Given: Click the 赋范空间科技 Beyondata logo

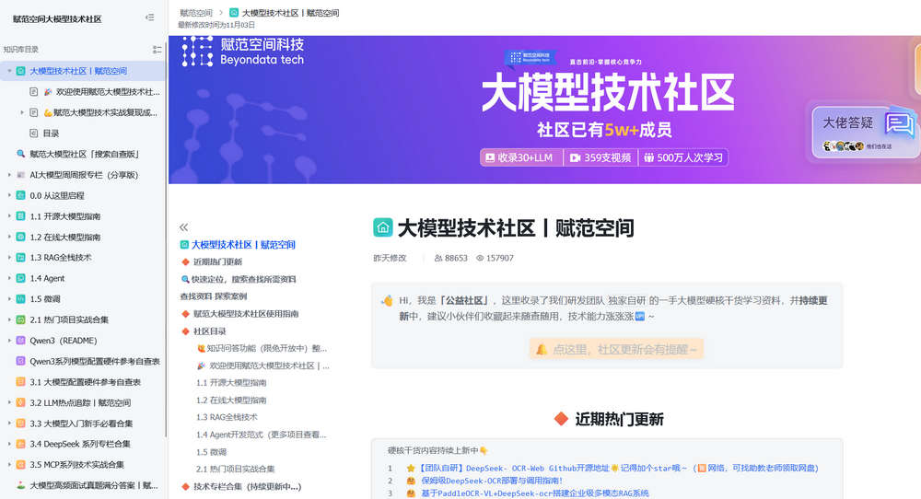Looking at the screenshot, I should pos(243,52).
